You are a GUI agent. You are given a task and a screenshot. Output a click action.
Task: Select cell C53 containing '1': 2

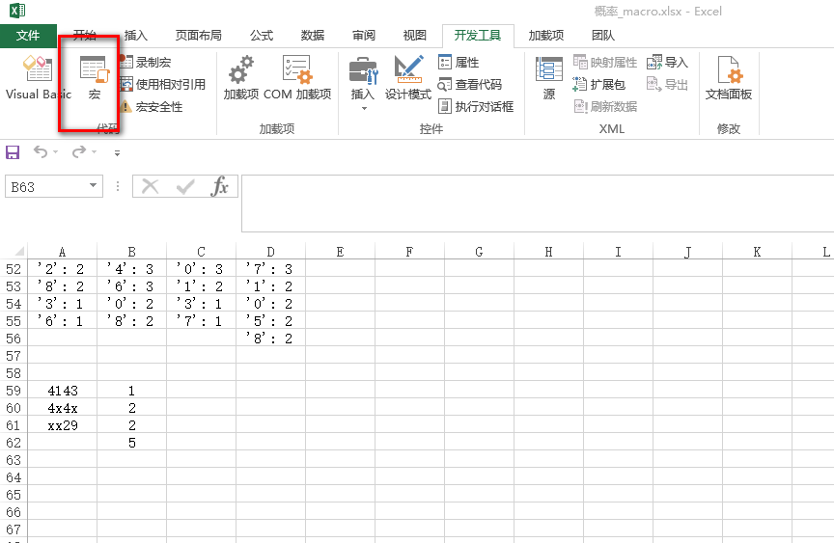(x=201, y=286)
